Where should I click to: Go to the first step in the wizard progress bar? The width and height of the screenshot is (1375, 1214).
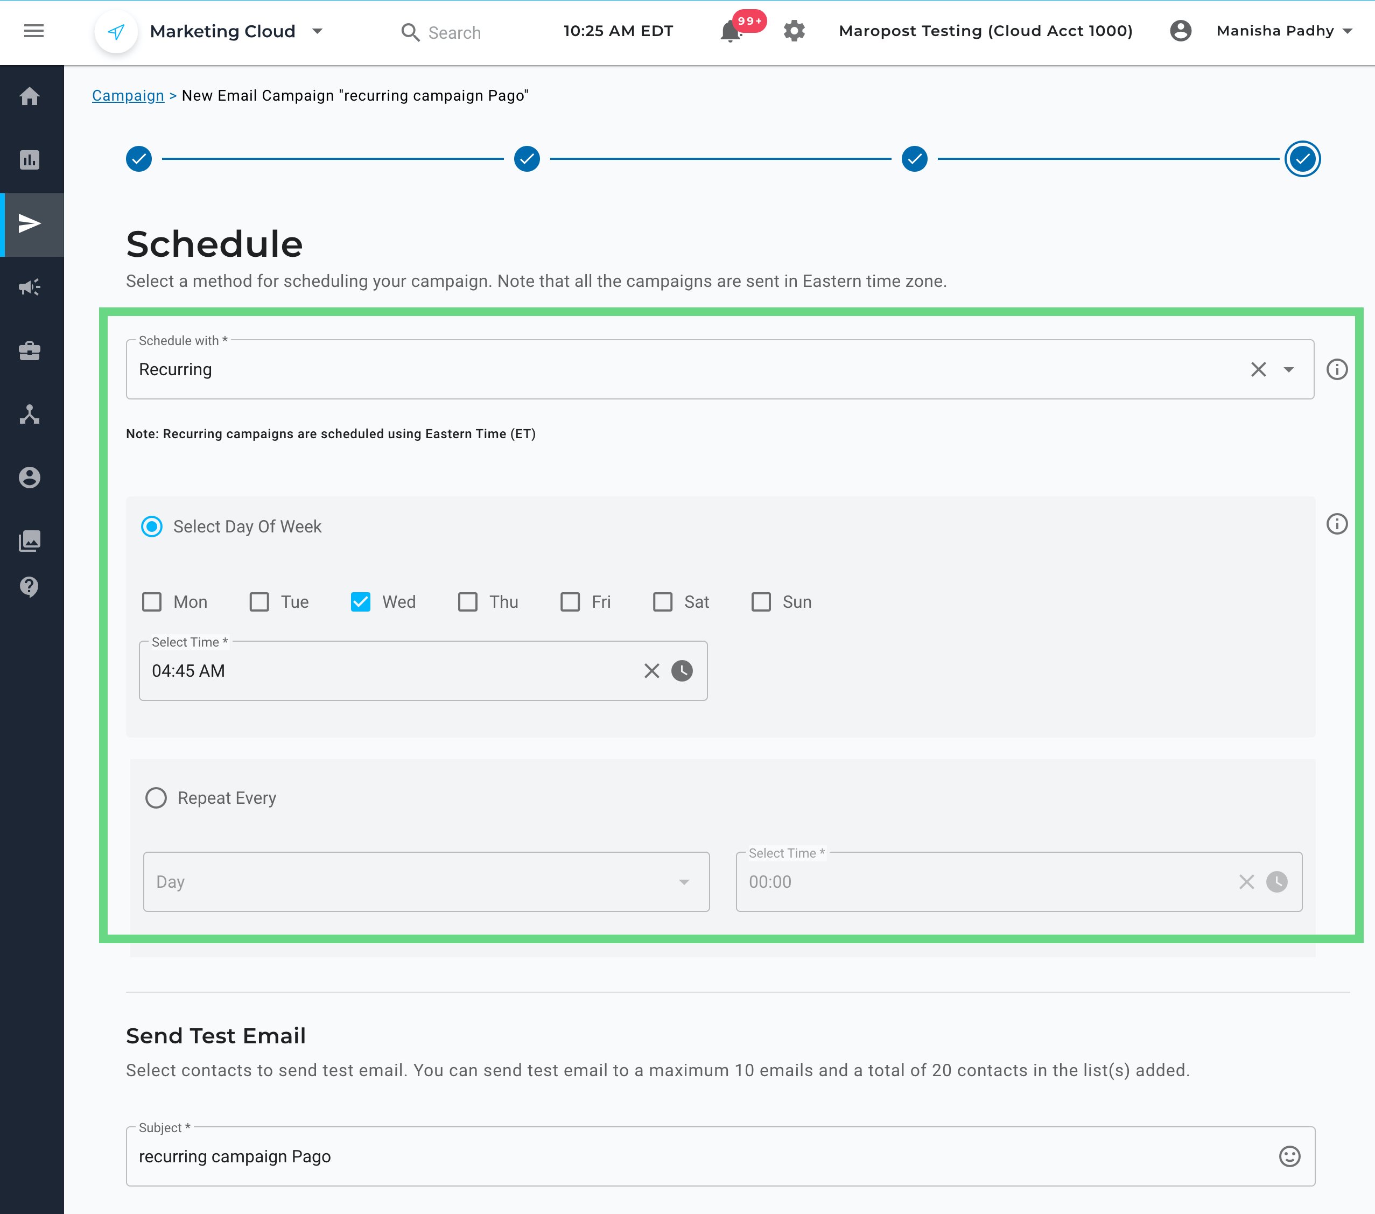coord(138,159)
